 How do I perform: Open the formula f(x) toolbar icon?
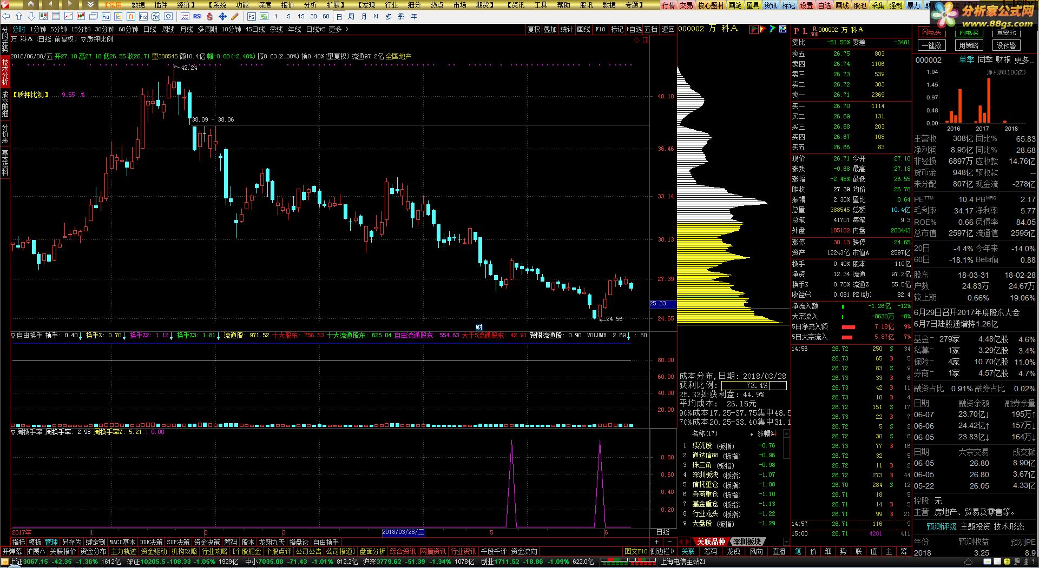coord(155,16)
